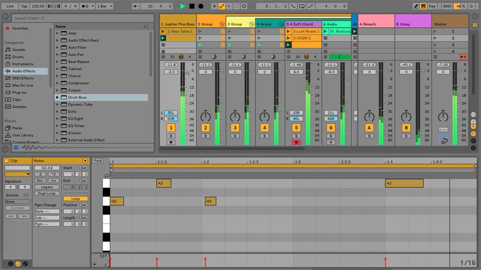
Task: Start playback with the green Play button
Action: (183, 6)
